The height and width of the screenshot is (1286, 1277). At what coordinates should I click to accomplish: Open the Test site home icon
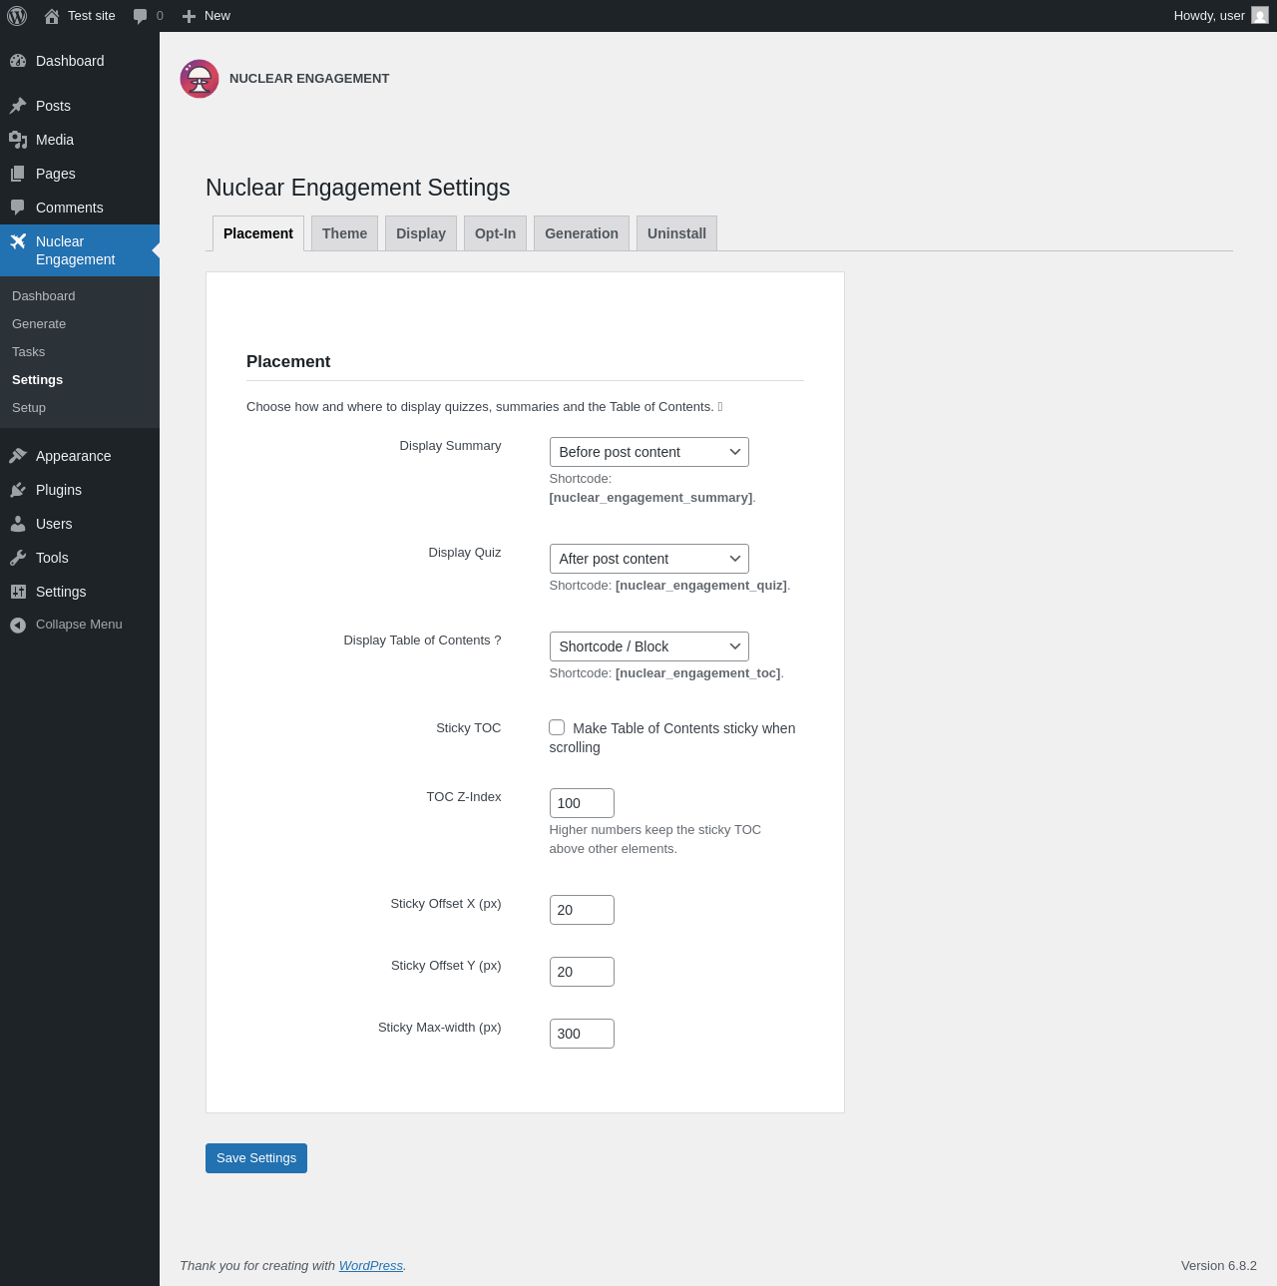click(52, 16)
